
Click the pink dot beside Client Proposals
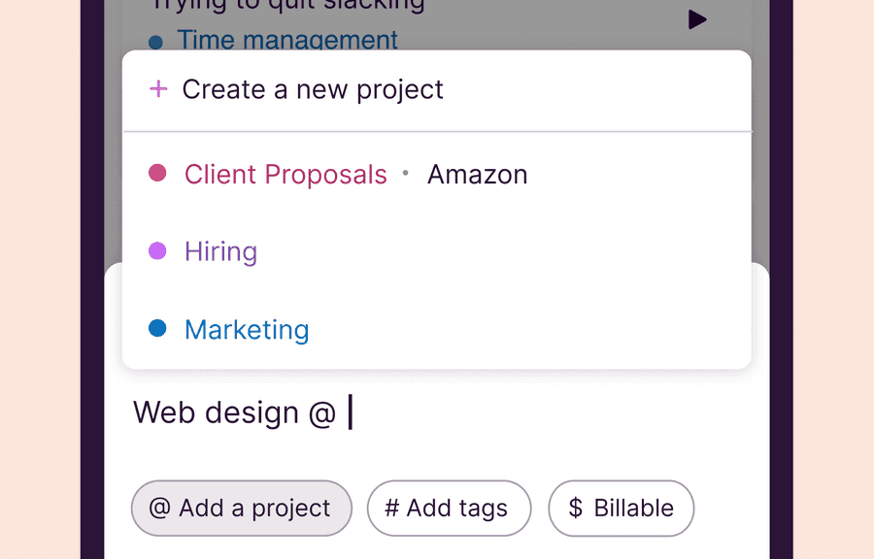click(158, 174)
